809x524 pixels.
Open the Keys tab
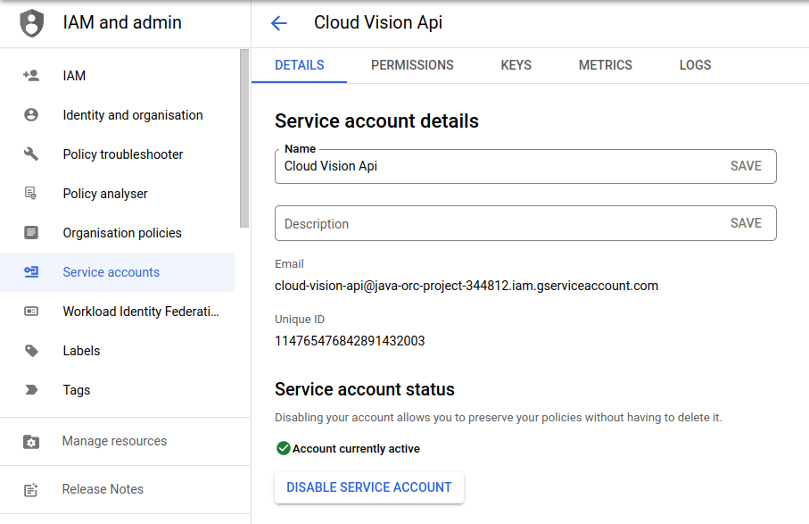[516, 65]
